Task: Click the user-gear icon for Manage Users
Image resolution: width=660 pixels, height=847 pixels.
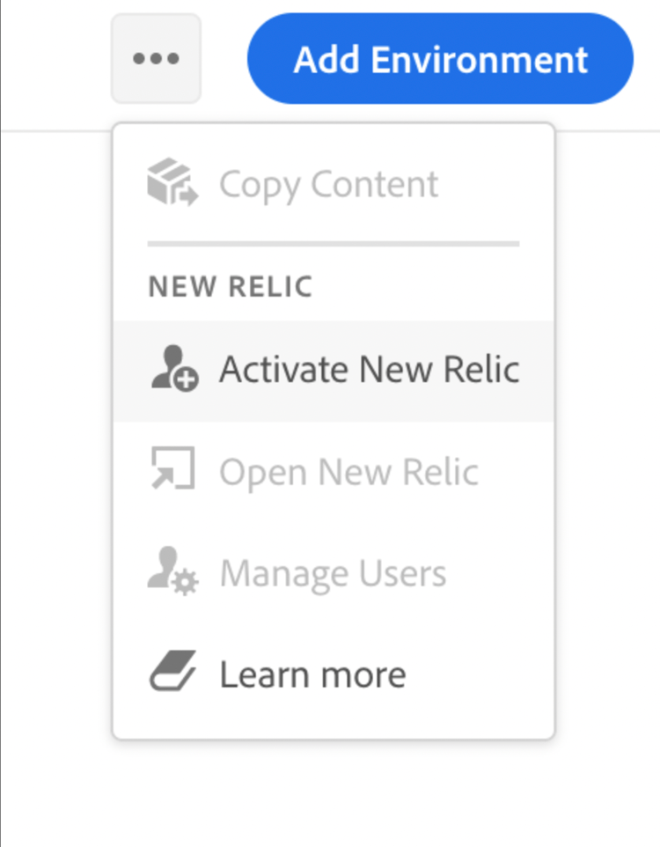Action: click(x=172, y=571)
